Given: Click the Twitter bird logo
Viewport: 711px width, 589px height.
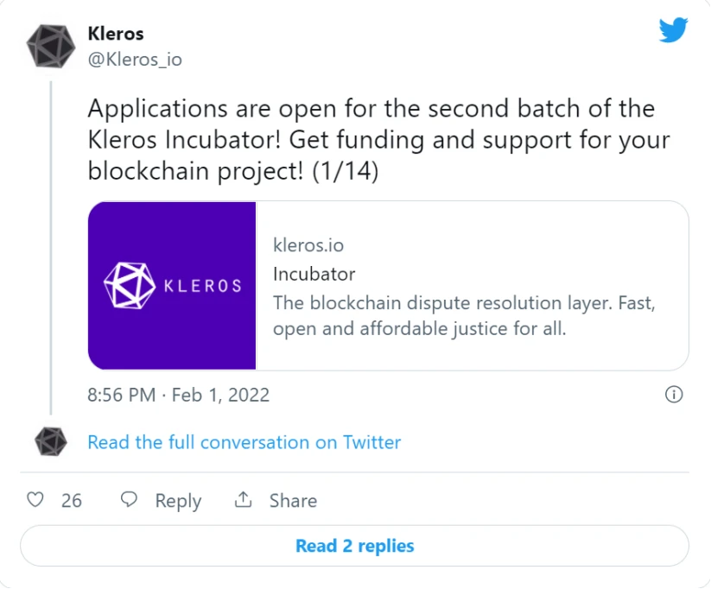Looking at the screenshot, I should 673,30.
